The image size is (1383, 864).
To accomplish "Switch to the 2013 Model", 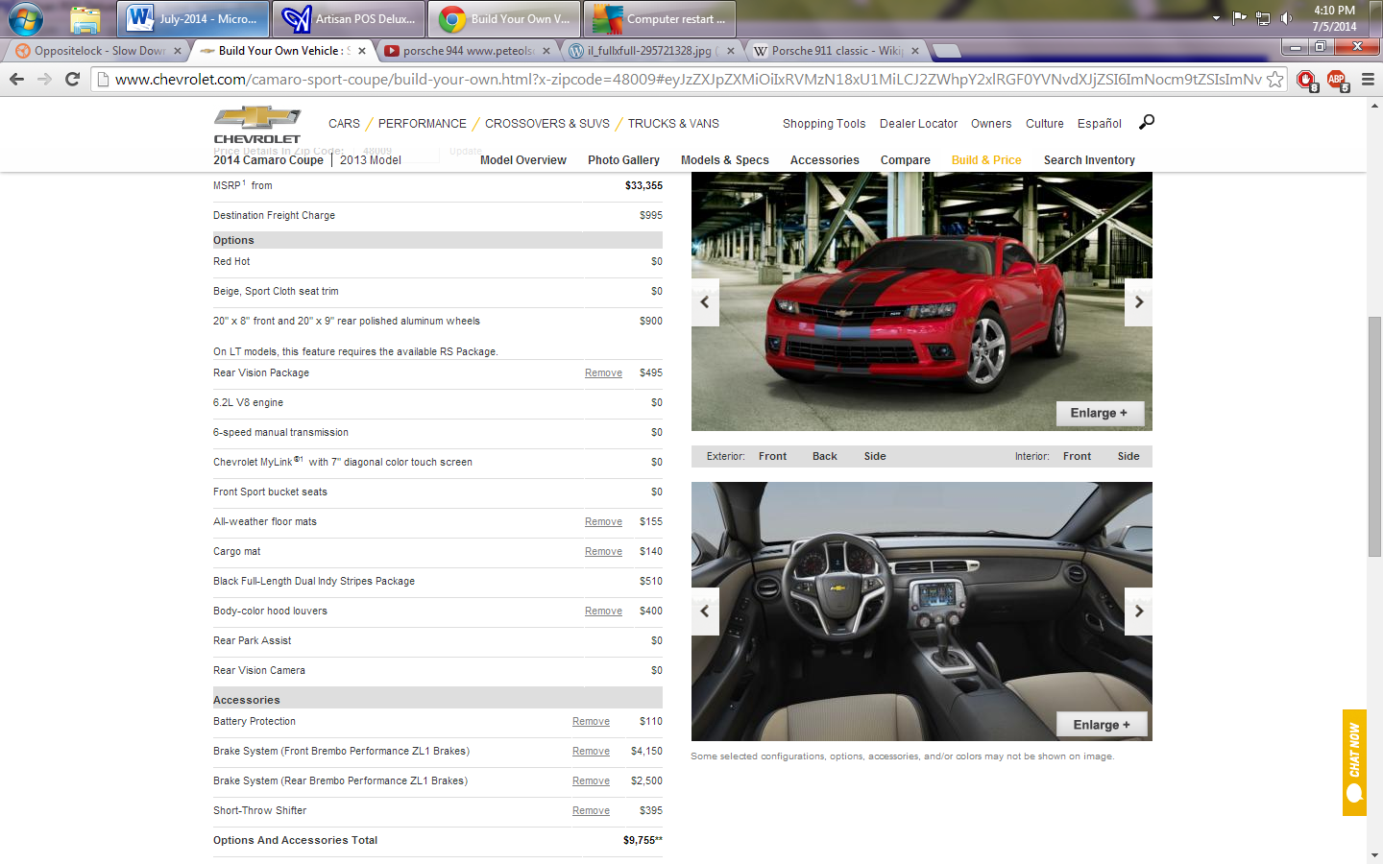I will click(371, 160).
